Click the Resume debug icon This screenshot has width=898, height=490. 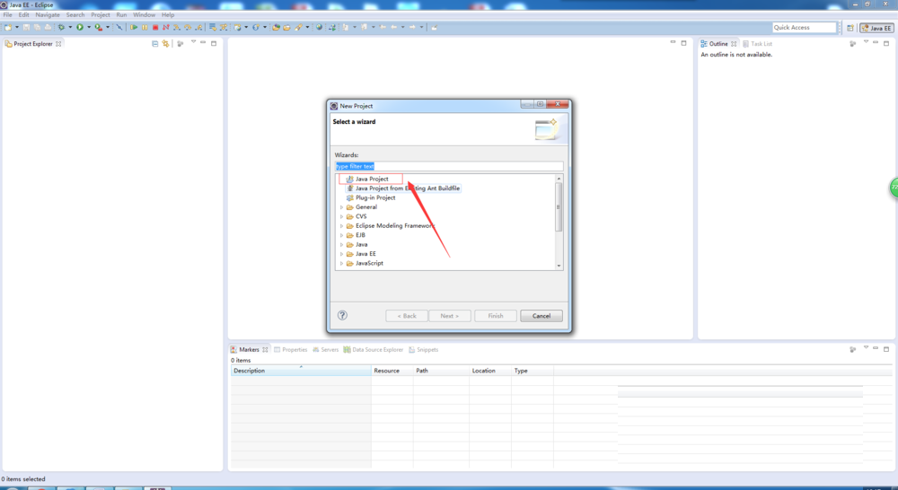pos(134,28)
